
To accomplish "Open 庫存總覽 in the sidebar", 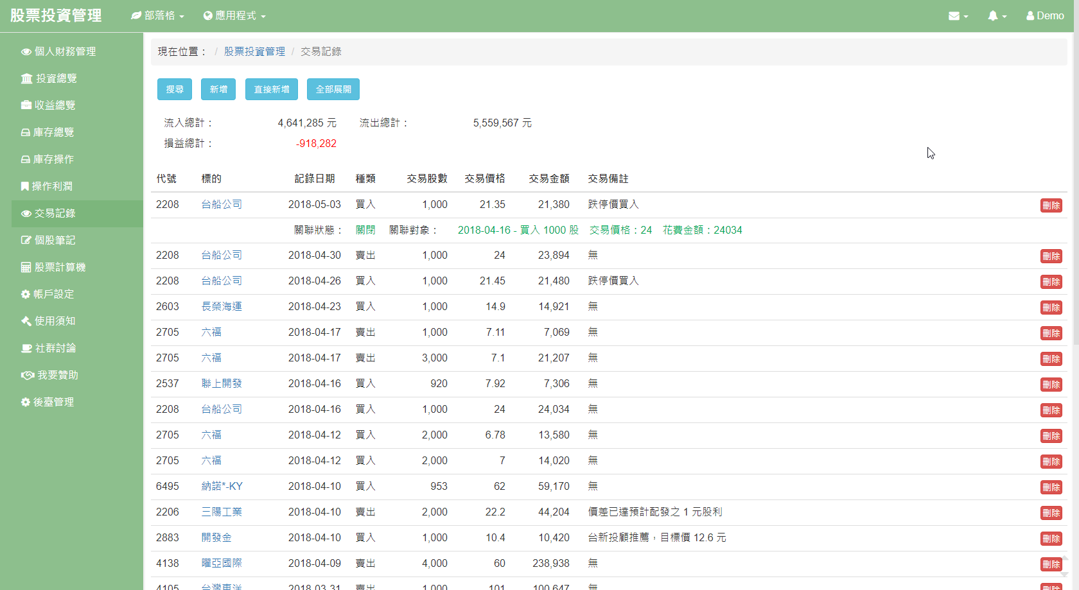I will pos(53,132).
